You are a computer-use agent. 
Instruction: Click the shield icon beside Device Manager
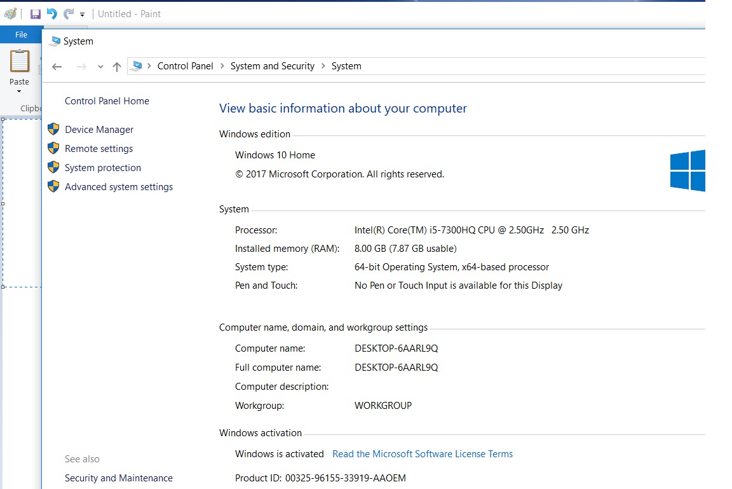tap(53, 129)
